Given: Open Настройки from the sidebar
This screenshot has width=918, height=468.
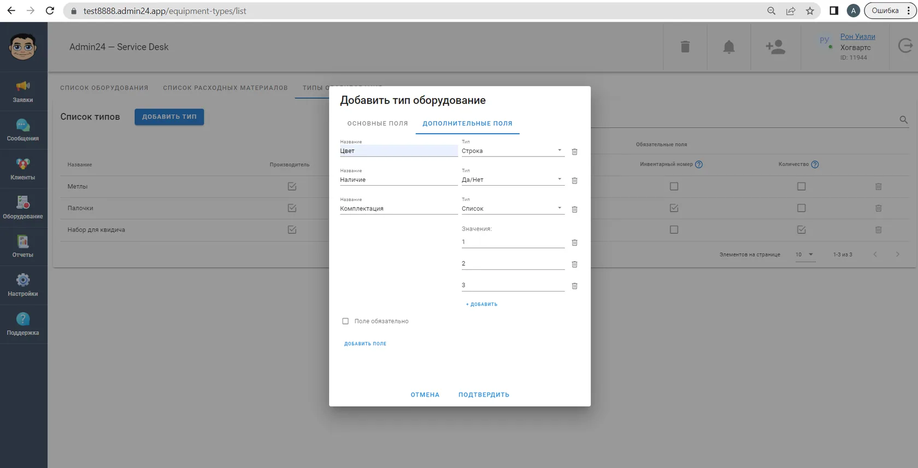Looking at the screenshot, I should tap(23, 286).
